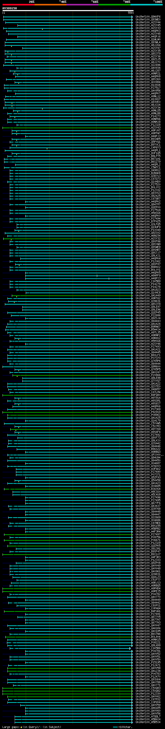Click the orange ~40% identity legend bar
This screenshot has height=729, width=165.
pyautogui.click(x=51, y=5)
